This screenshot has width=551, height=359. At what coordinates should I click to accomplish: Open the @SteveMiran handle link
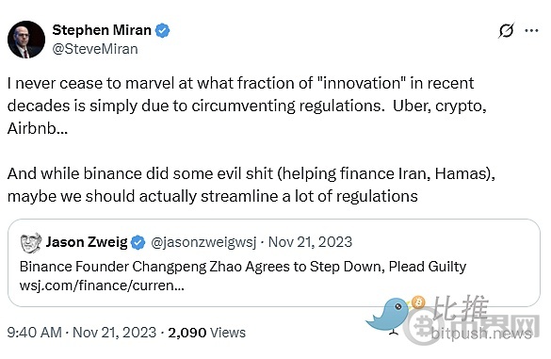tap(95, 49)
